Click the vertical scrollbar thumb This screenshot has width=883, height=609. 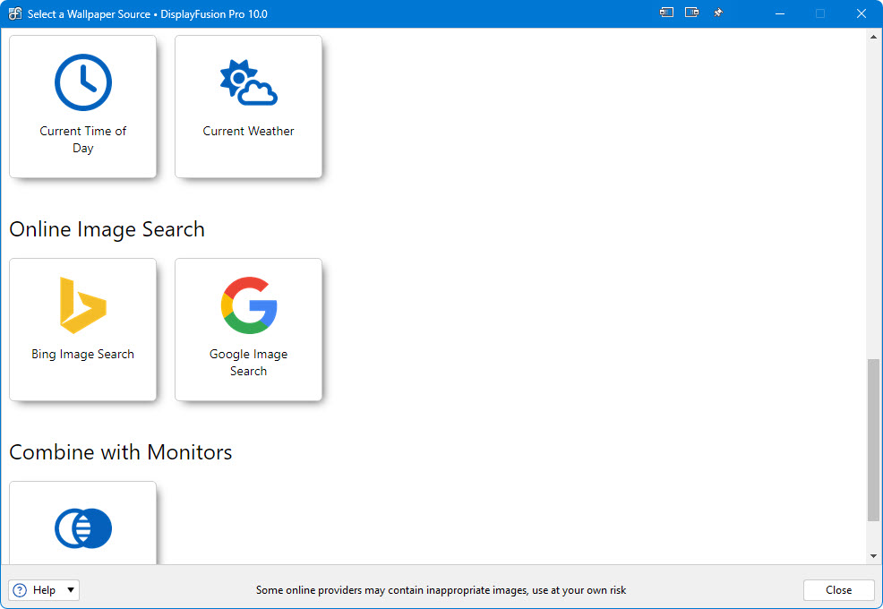coord(874,439)
